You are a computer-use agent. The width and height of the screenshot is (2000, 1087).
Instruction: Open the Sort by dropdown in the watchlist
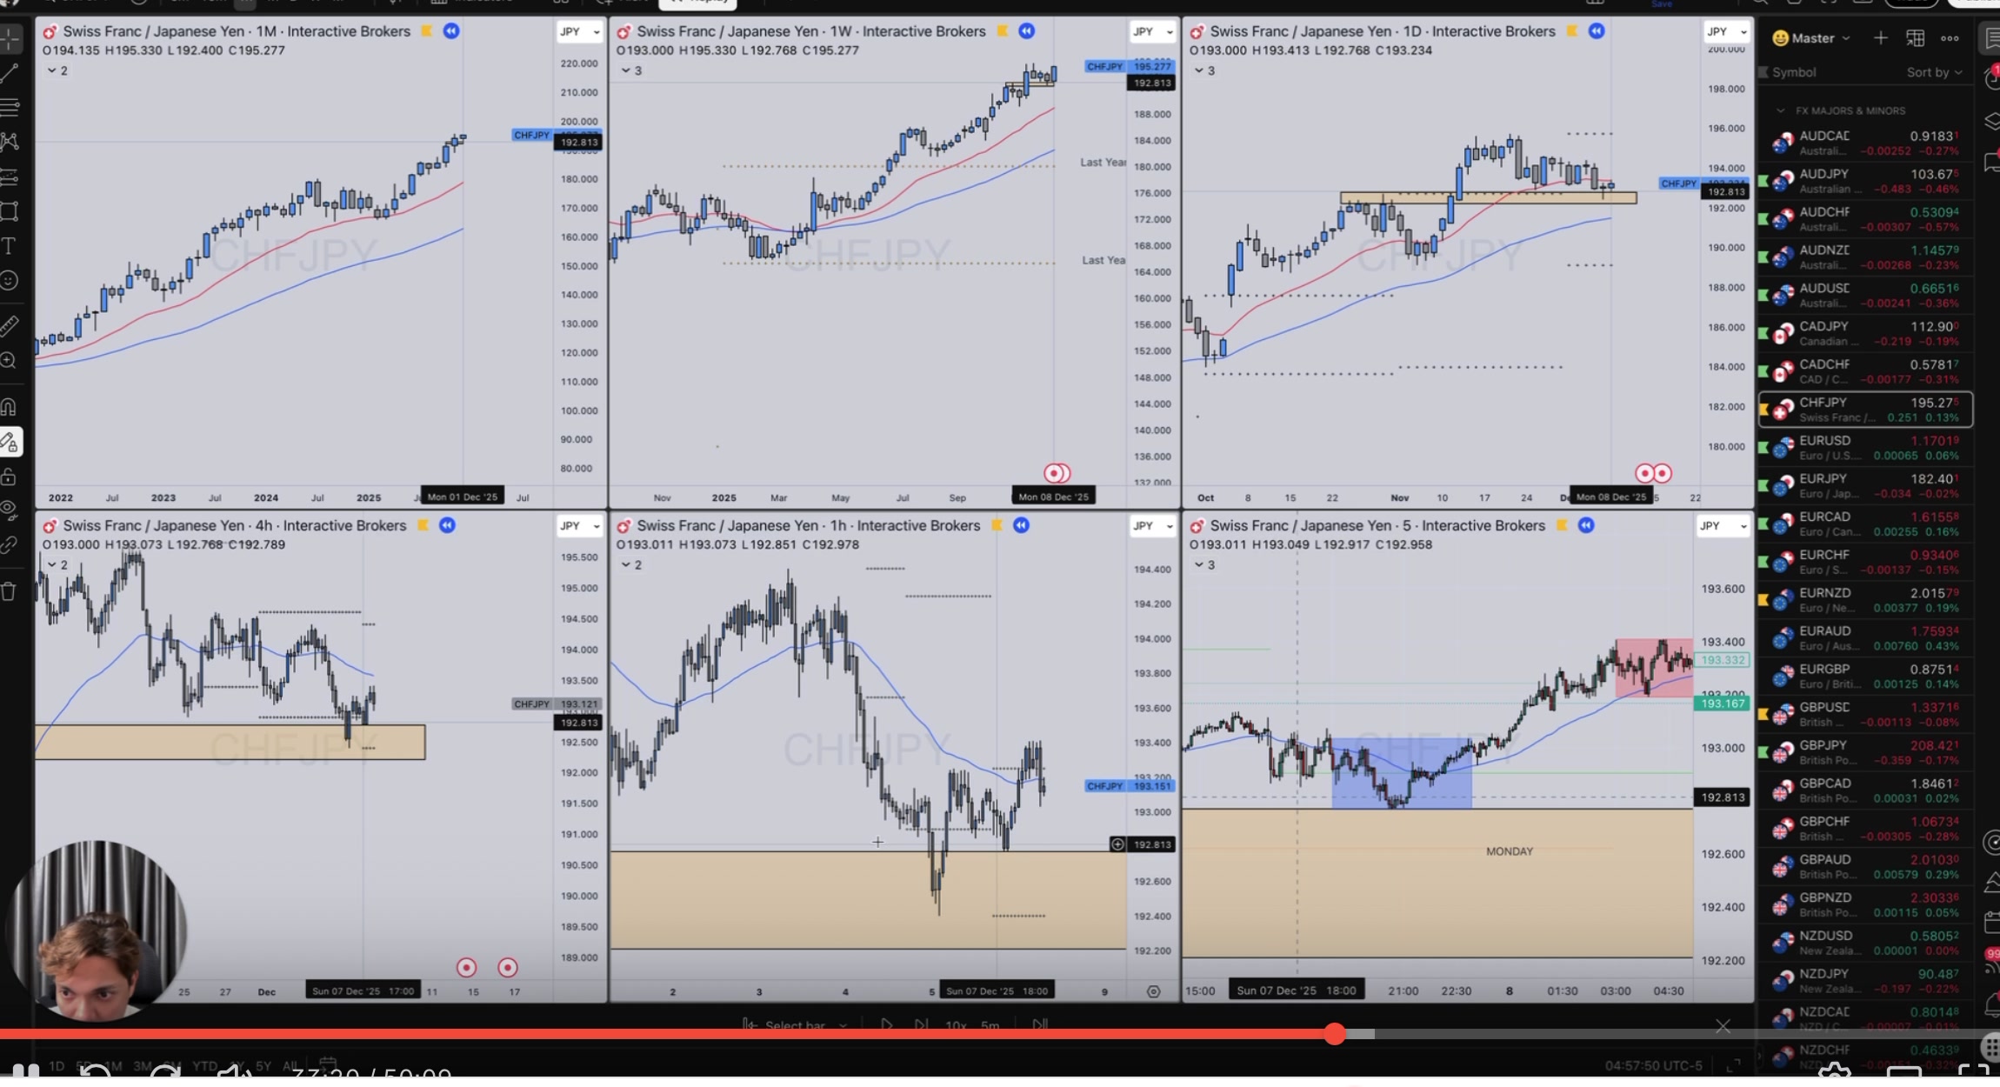(1934, 72)
